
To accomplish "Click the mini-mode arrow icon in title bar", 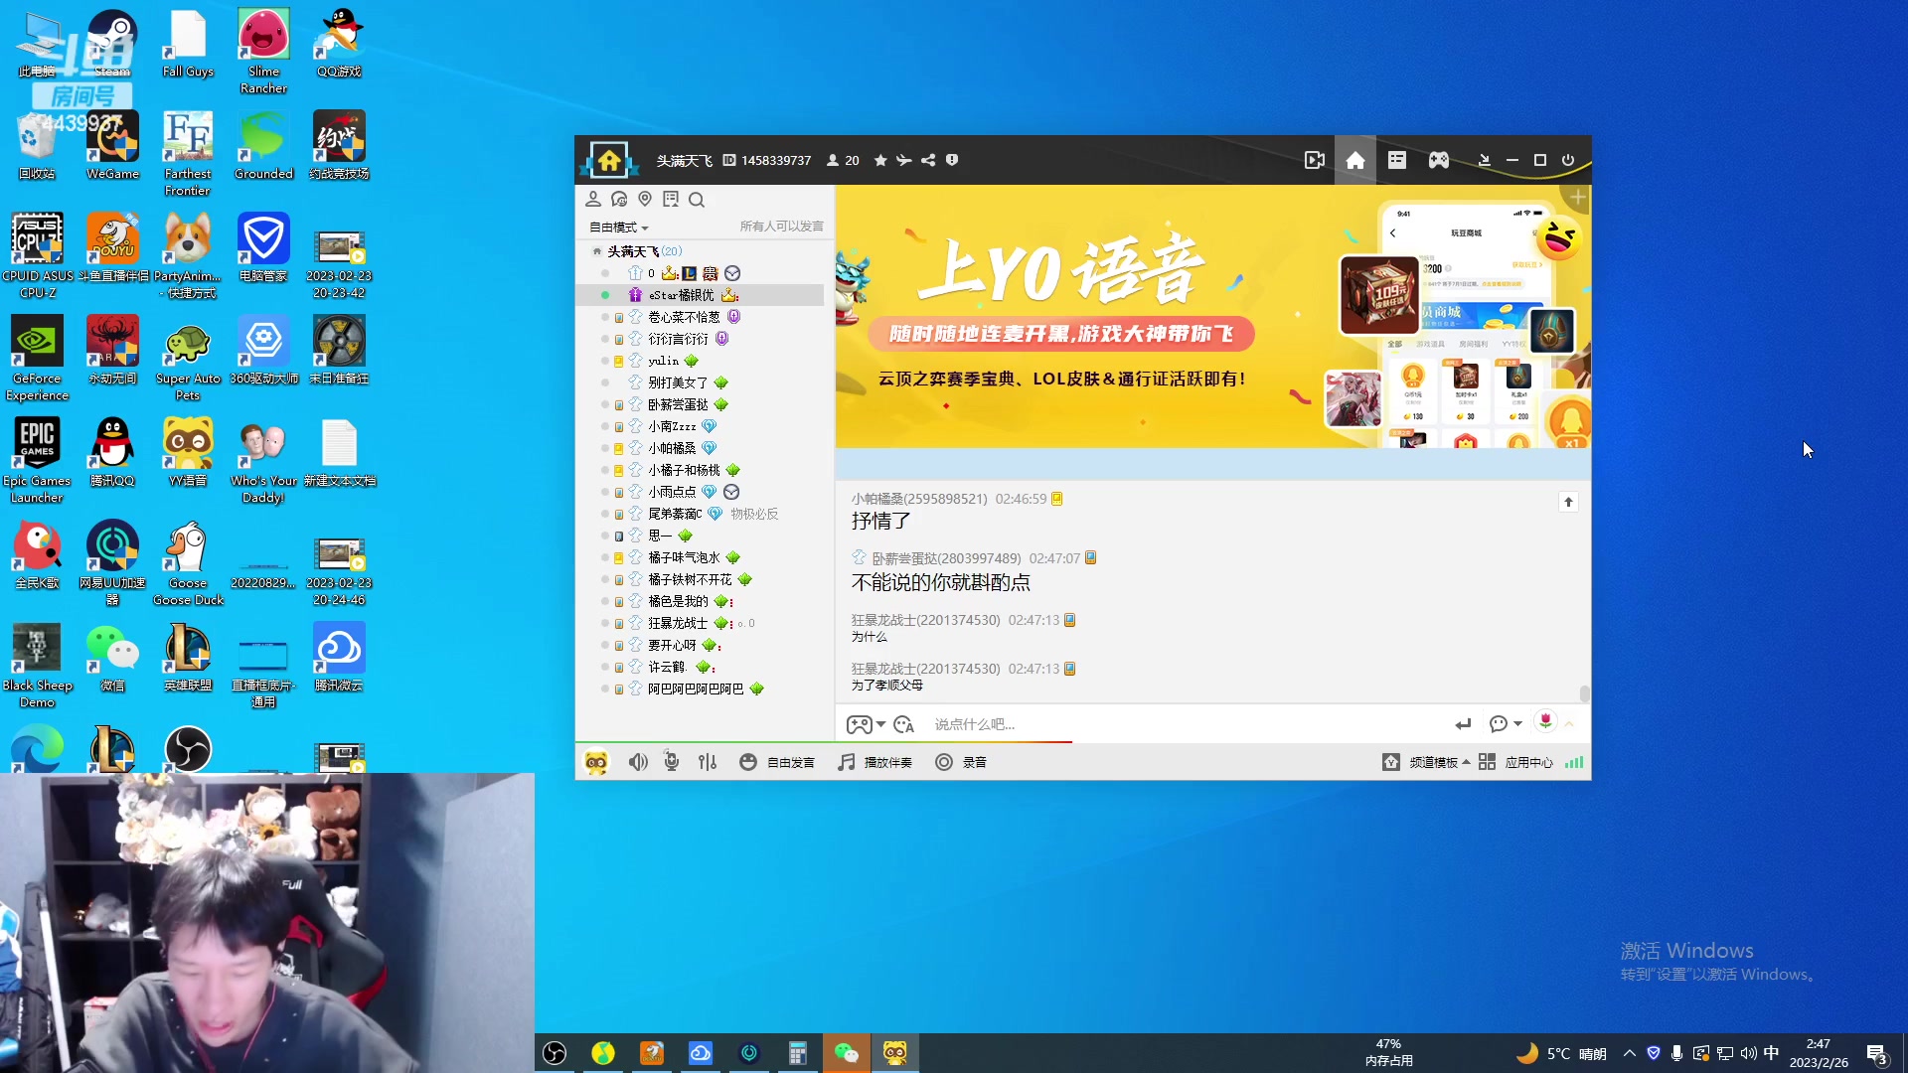I will (1485, 160).
